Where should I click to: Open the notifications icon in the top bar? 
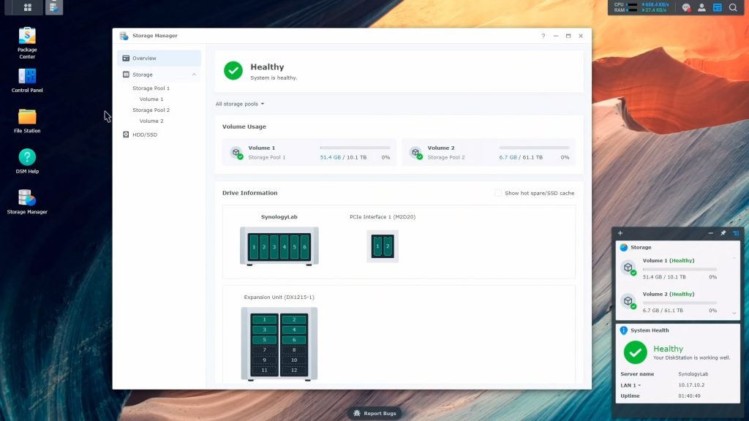pyautogui.click(x=686, y=7)
